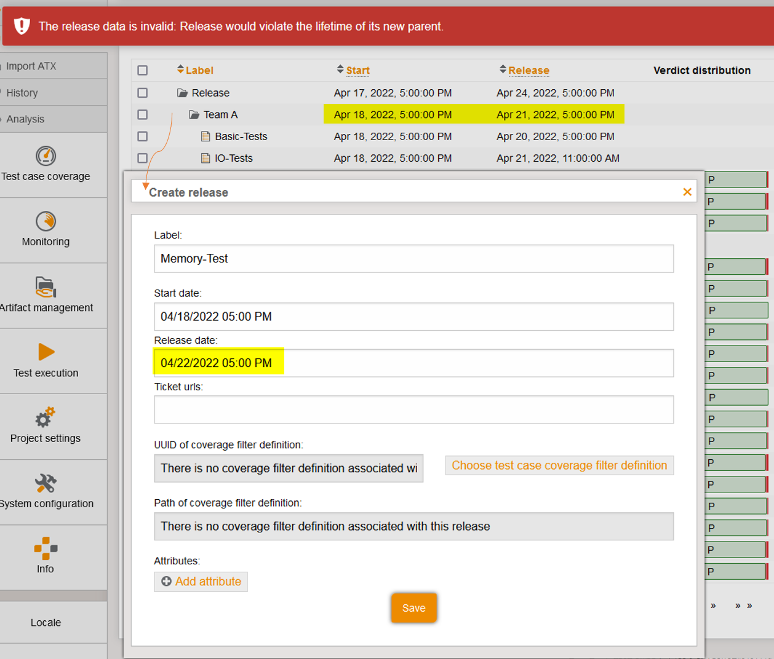This screenshot has width=774, height=659.
Task: Toggle sorting on the Release column header
Action: pos(528,70)
